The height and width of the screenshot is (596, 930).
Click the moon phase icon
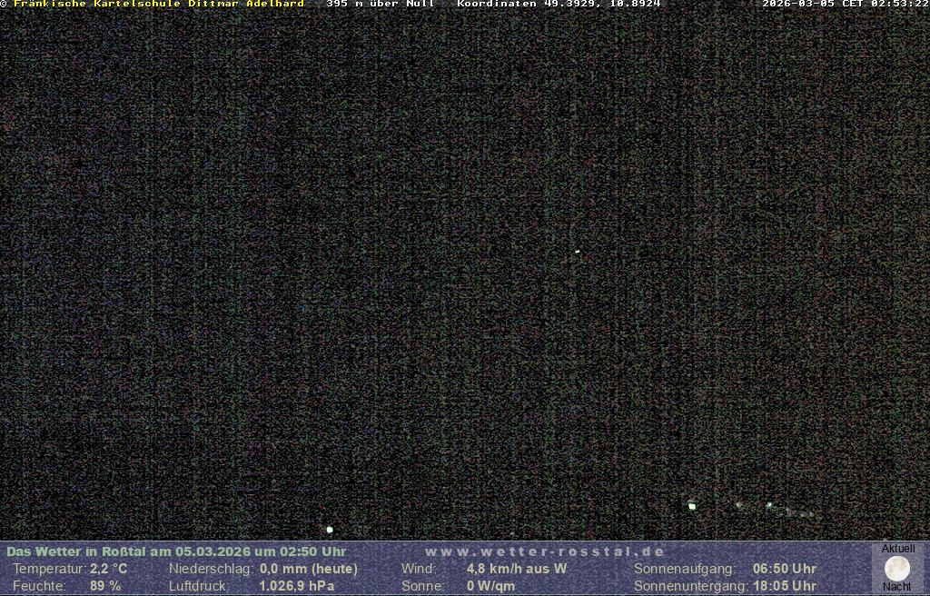click(897, 569)
